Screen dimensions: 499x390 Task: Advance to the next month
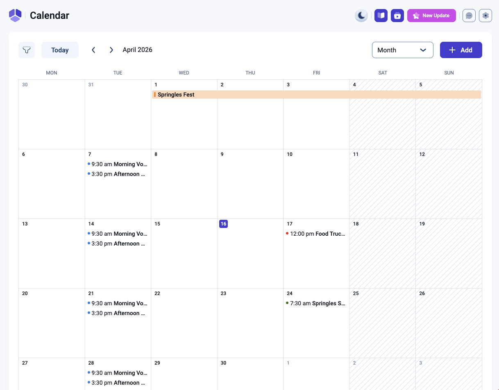coord(111,50)
